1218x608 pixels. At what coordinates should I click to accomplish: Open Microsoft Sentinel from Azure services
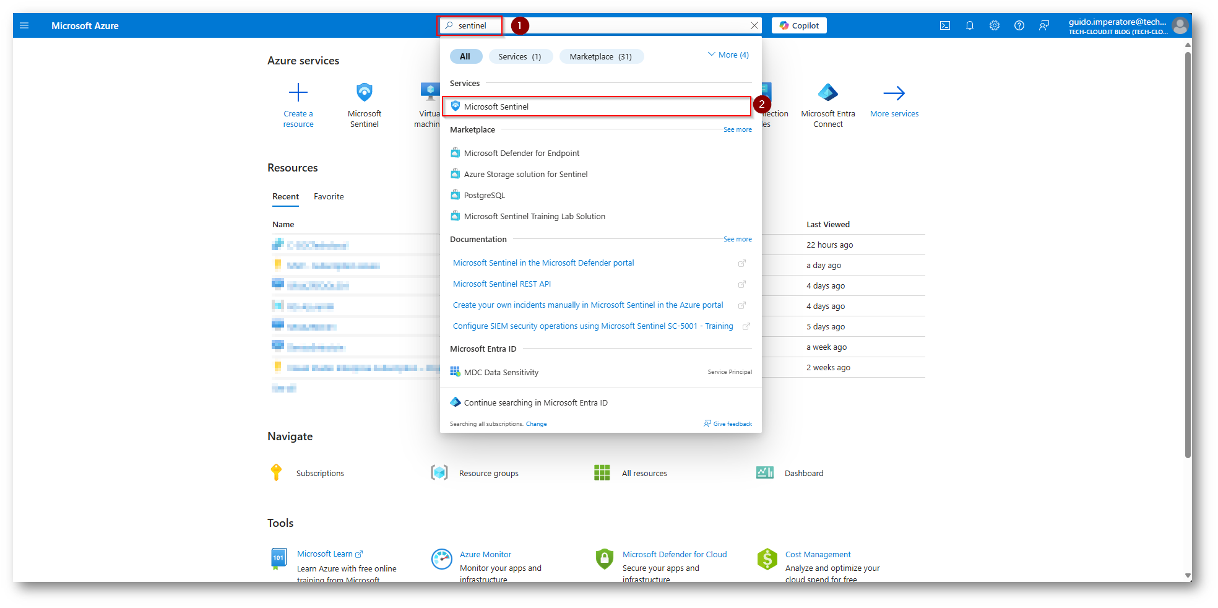pyautogui.click(x=365, y=93)
